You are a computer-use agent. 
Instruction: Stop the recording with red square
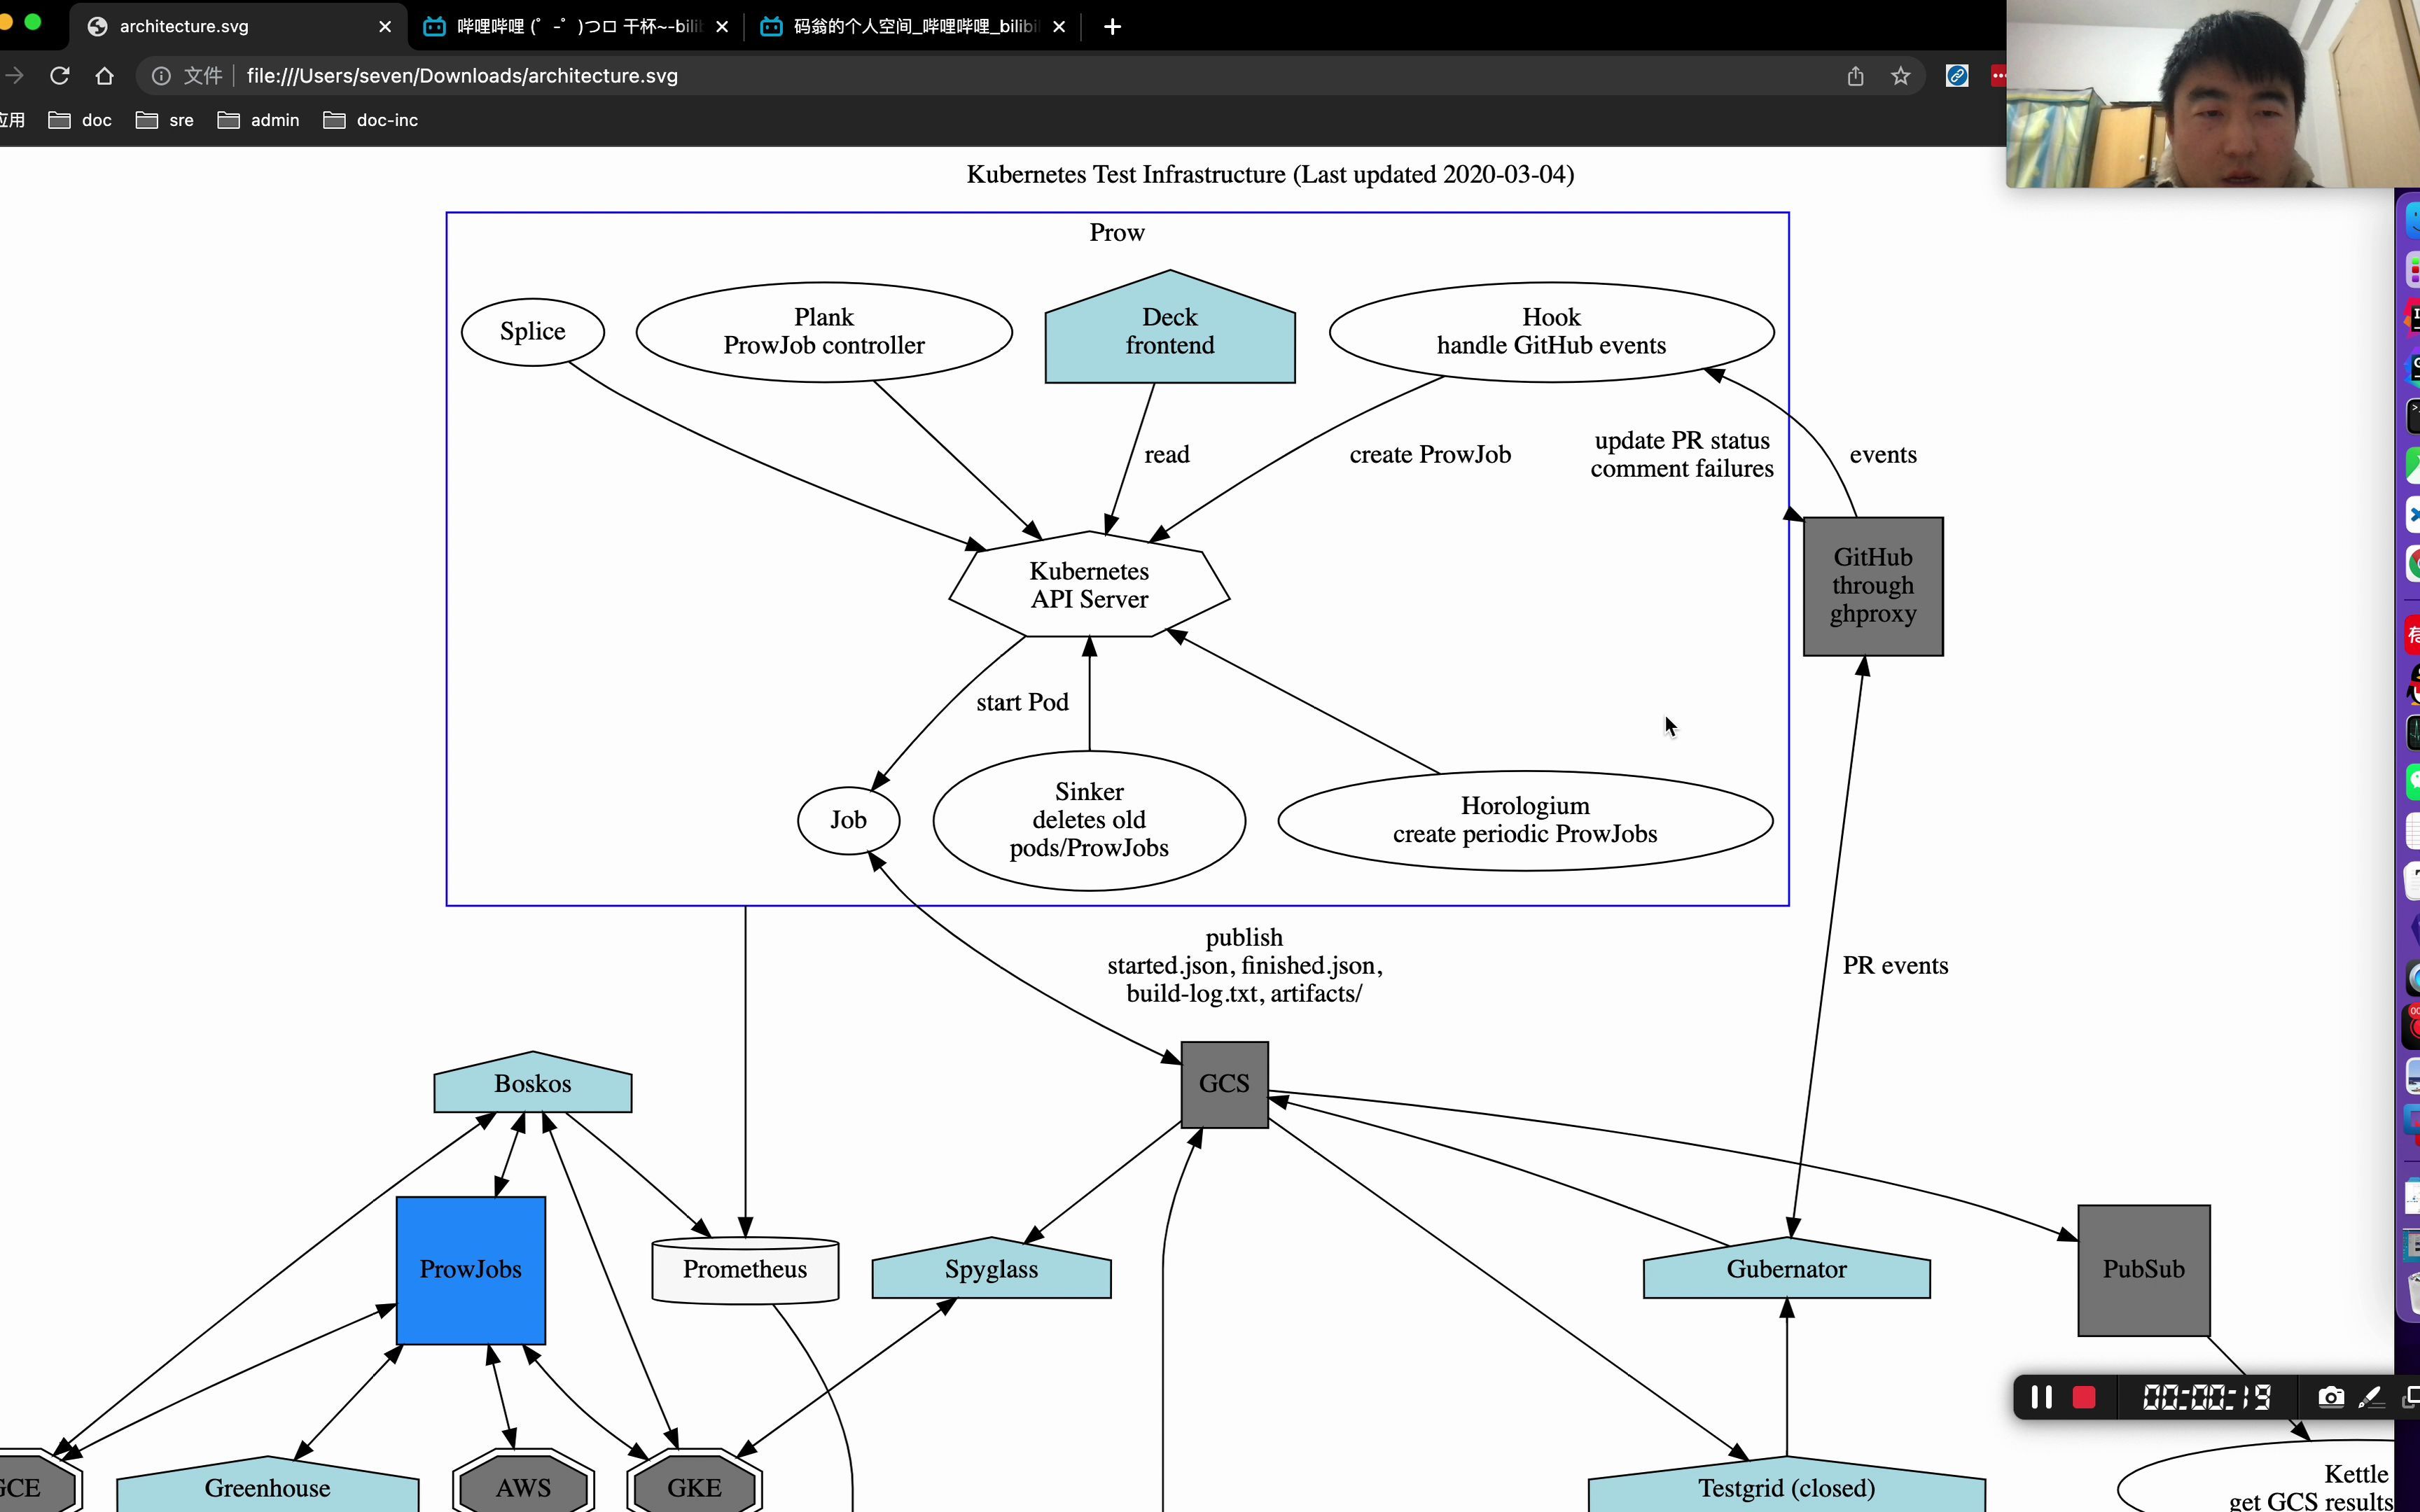[x=2084, y=1397]
